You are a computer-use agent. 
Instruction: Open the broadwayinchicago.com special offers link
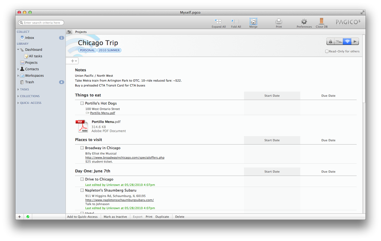[x=124, y=157]
